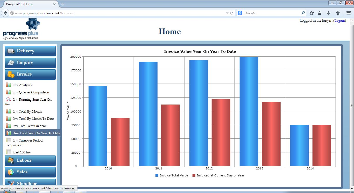Click the table icon for Inv Turnover Period Comparison
Screen dimensions: 354x193
pos(9,140)
